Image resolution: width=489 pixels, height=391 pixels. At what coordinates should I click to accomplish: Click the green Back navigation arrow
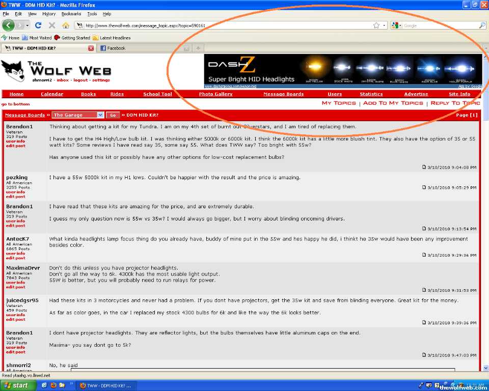[9, 25]
